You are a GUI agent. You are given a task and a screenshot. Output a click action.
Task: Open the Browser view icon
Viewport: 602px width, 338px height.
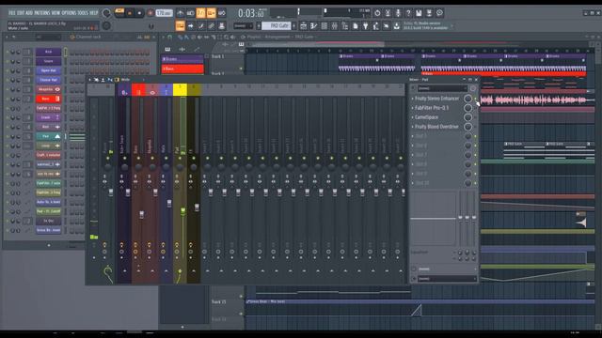click(x=345, y=26)
